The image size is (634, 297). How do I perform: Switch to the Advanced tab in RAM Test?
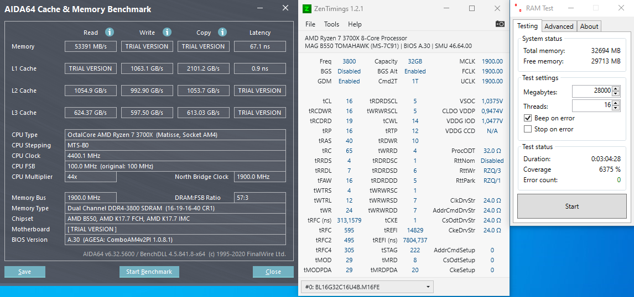pos(559,26)
